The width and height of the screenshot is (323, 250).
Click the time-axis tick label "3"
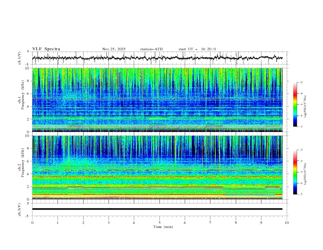click(108, 223)
